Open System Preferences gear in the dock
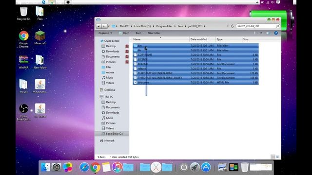This screenshot has height=175, width=312. [x=57, y=167]
